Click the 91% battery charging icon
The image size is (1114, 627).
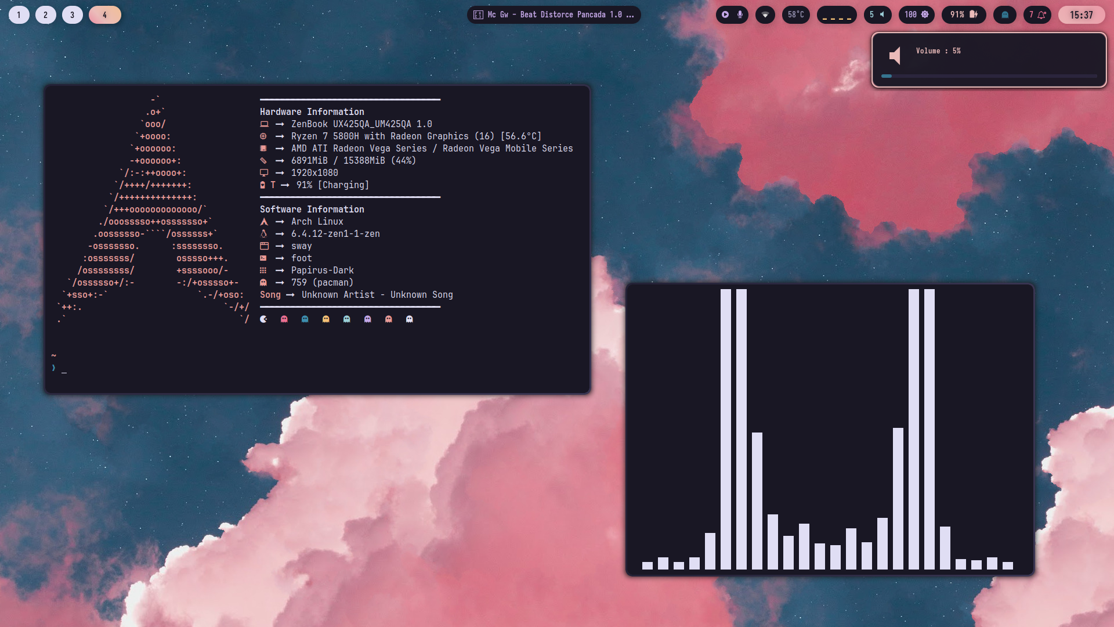[974, 15]
